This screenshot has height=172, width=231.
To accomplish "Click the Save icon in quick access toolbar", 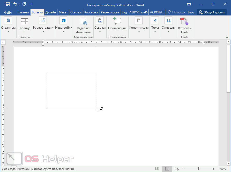I will (x=8, y=4).
